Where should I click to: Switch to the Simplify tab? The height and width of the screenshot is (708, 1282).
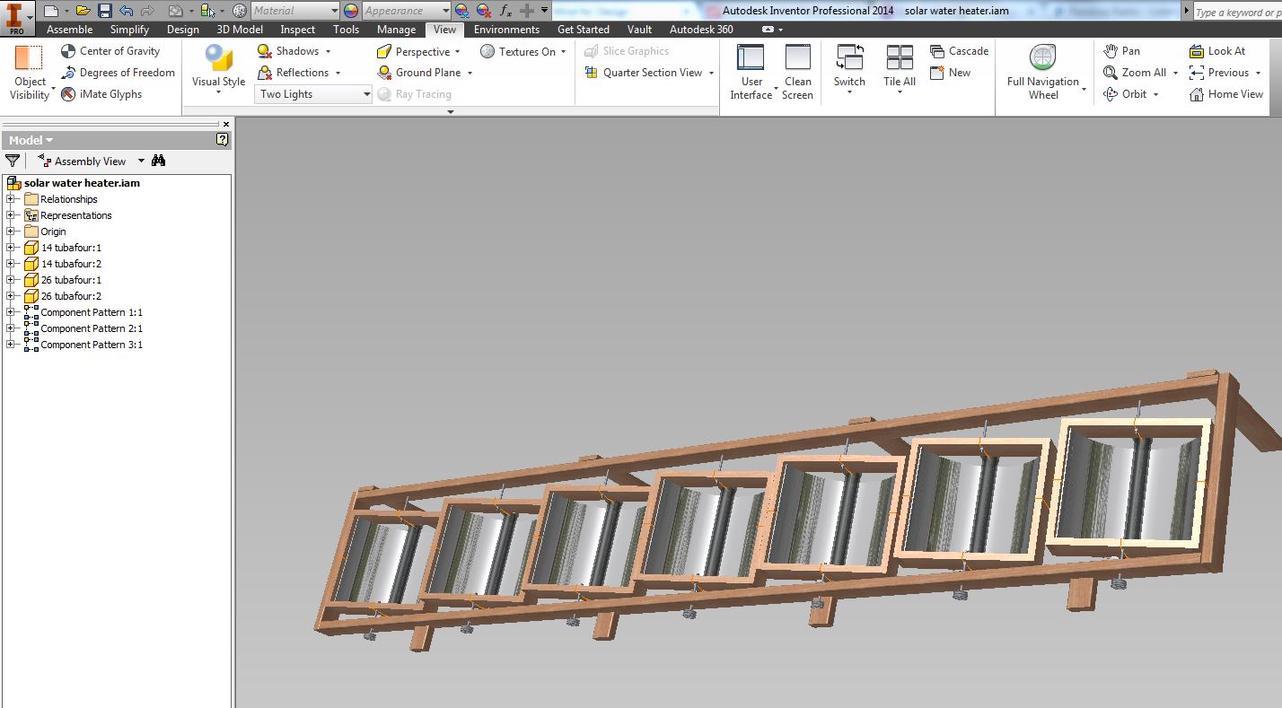(x=129, y=30)
